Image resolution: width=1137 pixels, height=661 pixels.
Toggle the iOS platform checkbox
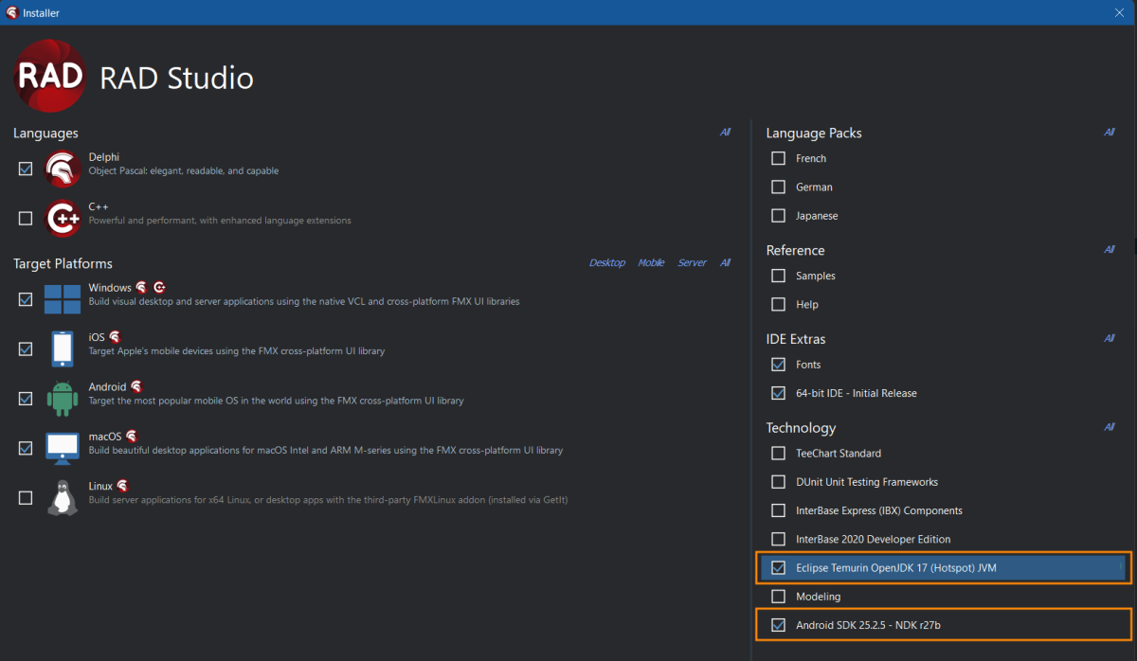point(26,348)
